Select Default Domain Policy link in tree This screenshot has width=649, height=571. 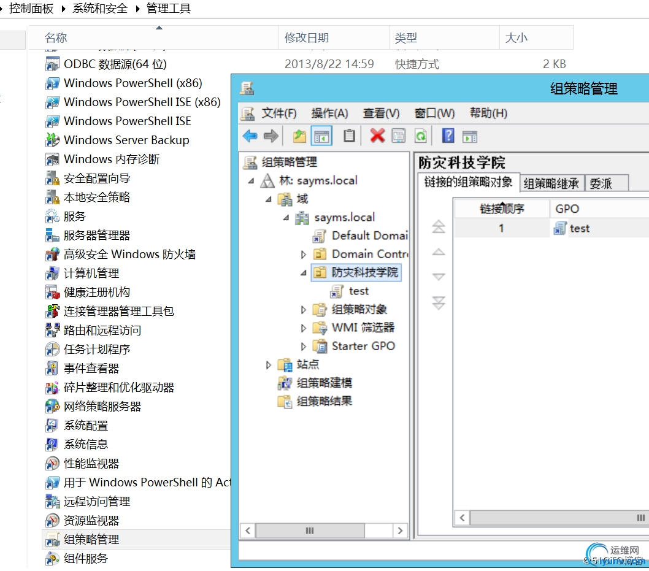click(370, 236)
